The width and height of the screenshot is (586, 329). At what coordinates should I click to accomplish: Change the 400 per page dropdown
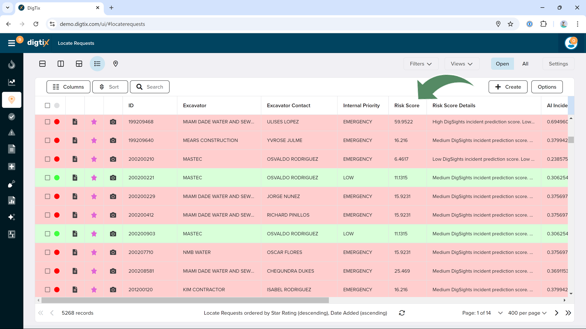(x=527, y=313)
